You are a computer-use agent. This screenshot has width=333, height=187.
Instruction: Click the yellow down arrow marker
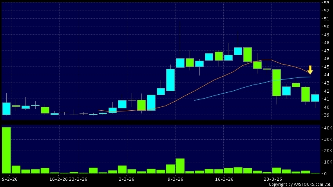point(310,70)
